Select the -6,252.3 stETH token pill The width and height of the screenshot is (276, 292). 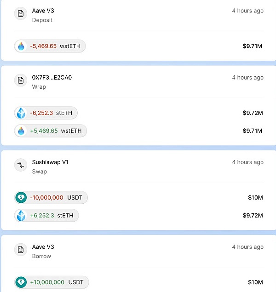coord(46,113)
